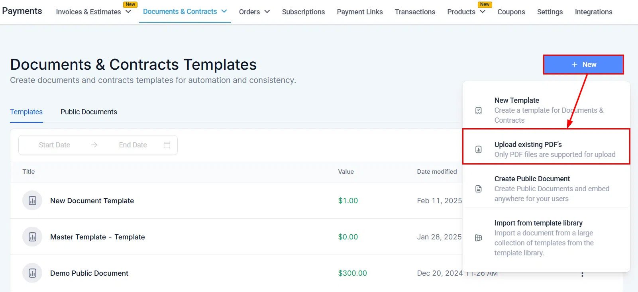This screenshot has height=292, width=638.
Task: Open the calendar icon in date filter
Action: click(x=167, y=145)
